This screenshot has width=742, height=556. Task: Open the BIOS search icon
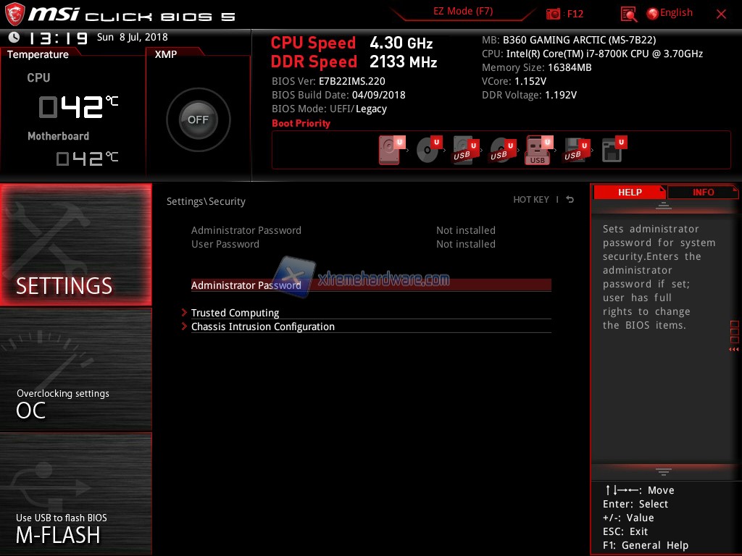628,14
